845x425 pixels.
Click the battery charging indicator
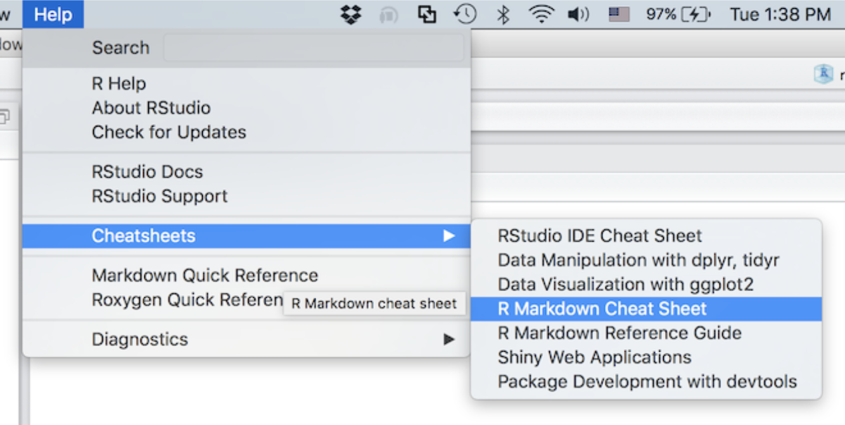(696, 15)
